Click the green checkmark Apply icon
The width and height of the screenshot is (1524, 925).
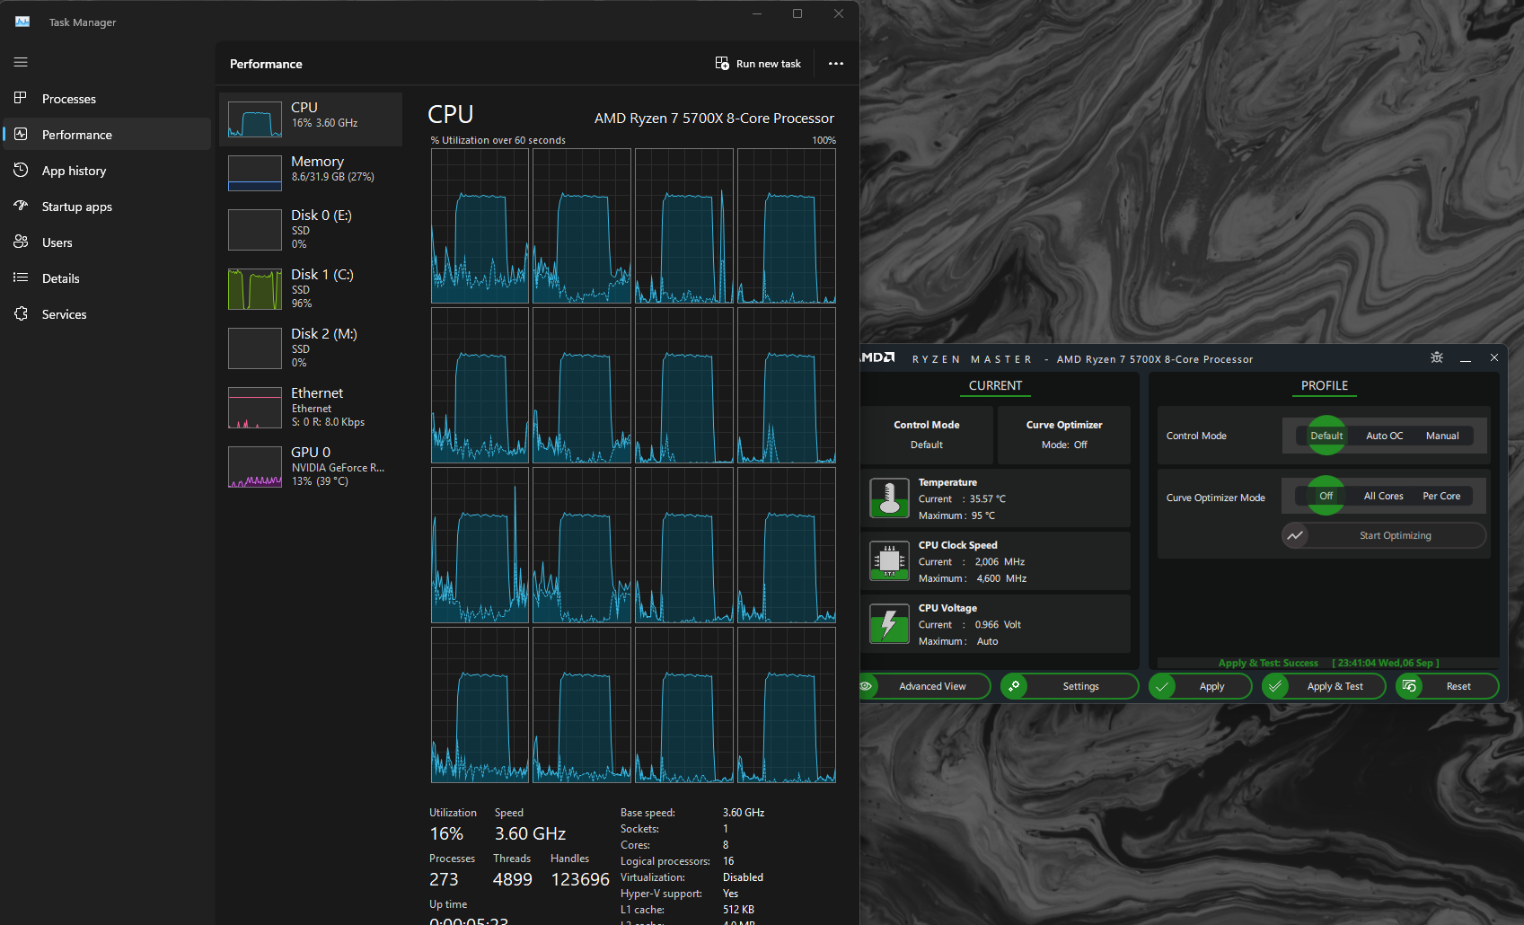point(1162,686)
